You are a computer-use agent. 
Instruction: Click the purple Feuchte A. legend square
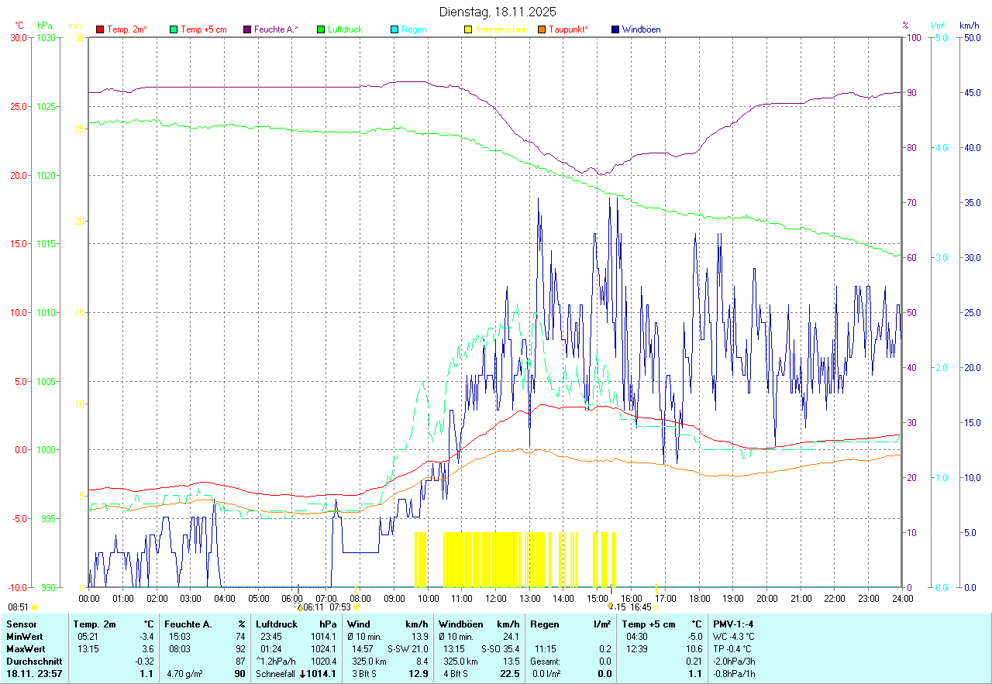[247, 29]
